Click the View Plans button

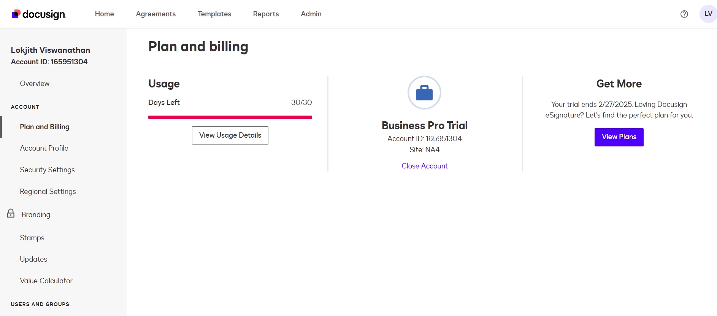coord(619,137)
